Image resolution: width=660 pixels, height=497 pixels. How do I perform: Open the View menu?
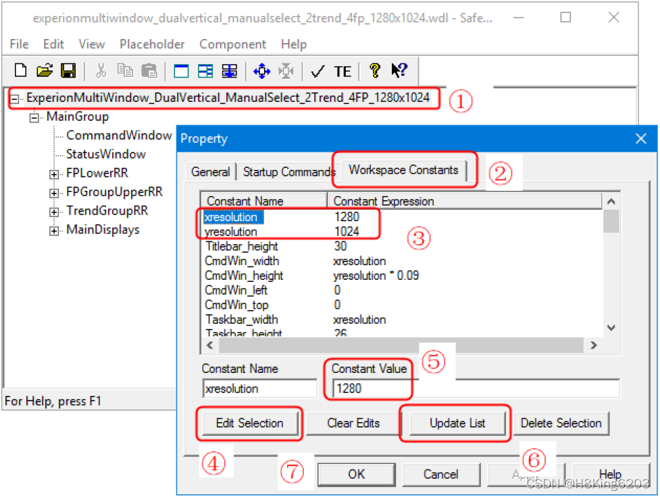[x=92, y=44]
